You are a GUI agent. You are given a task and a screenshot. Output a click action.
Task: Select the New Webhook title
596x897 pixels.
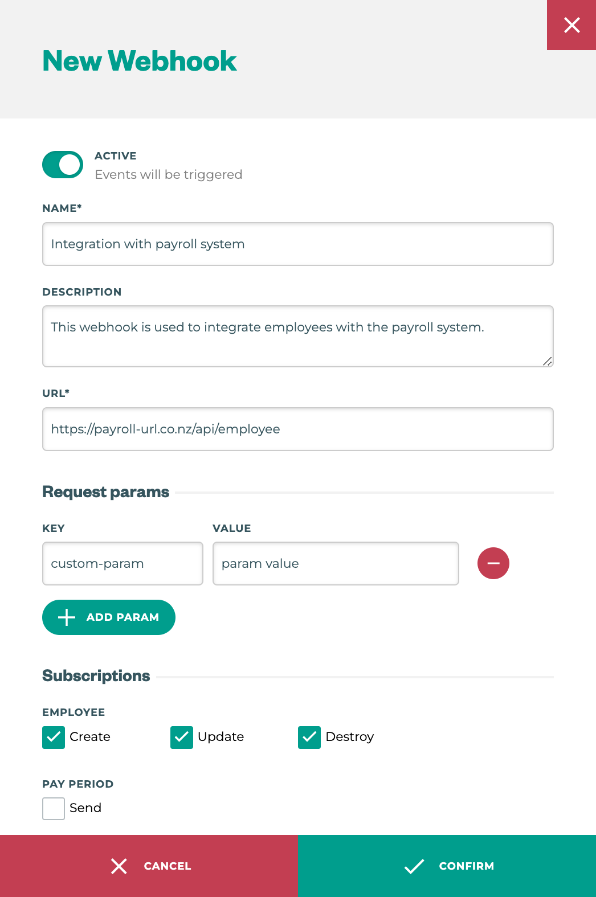(138, 60)
